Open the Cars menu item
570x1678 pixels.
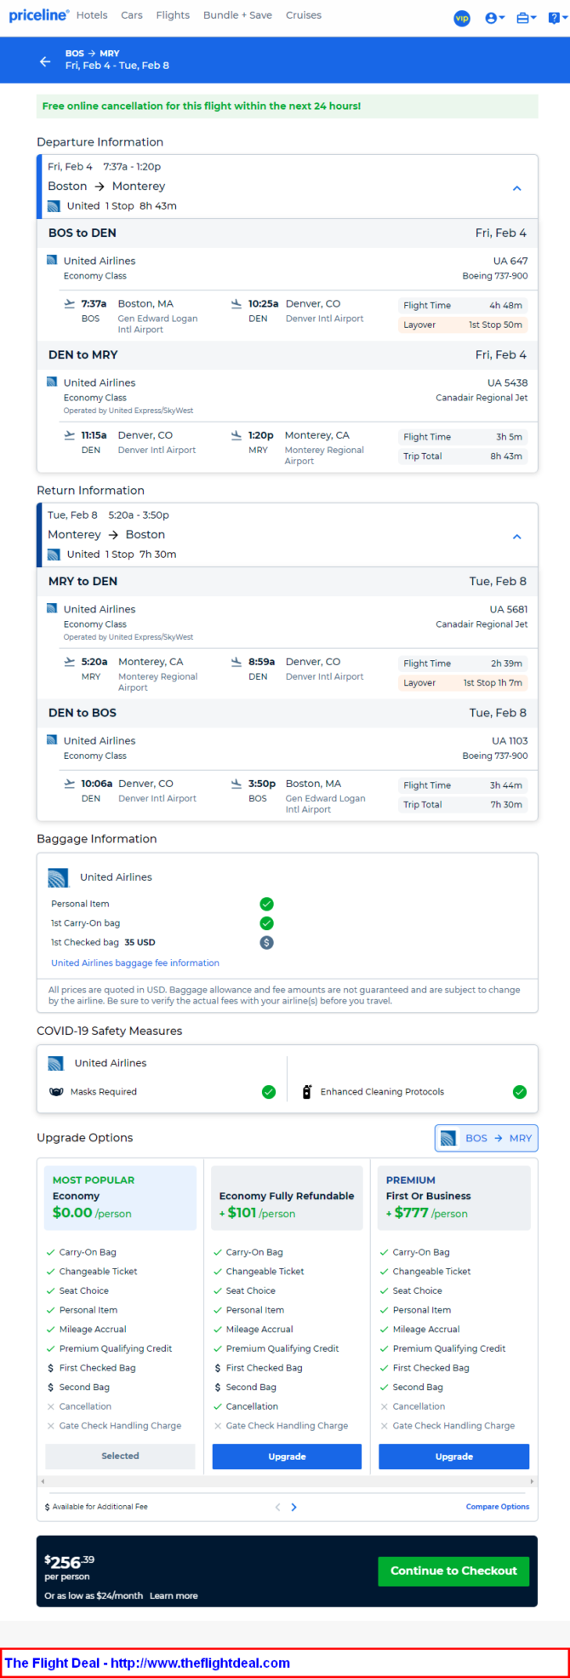(132, 15)
